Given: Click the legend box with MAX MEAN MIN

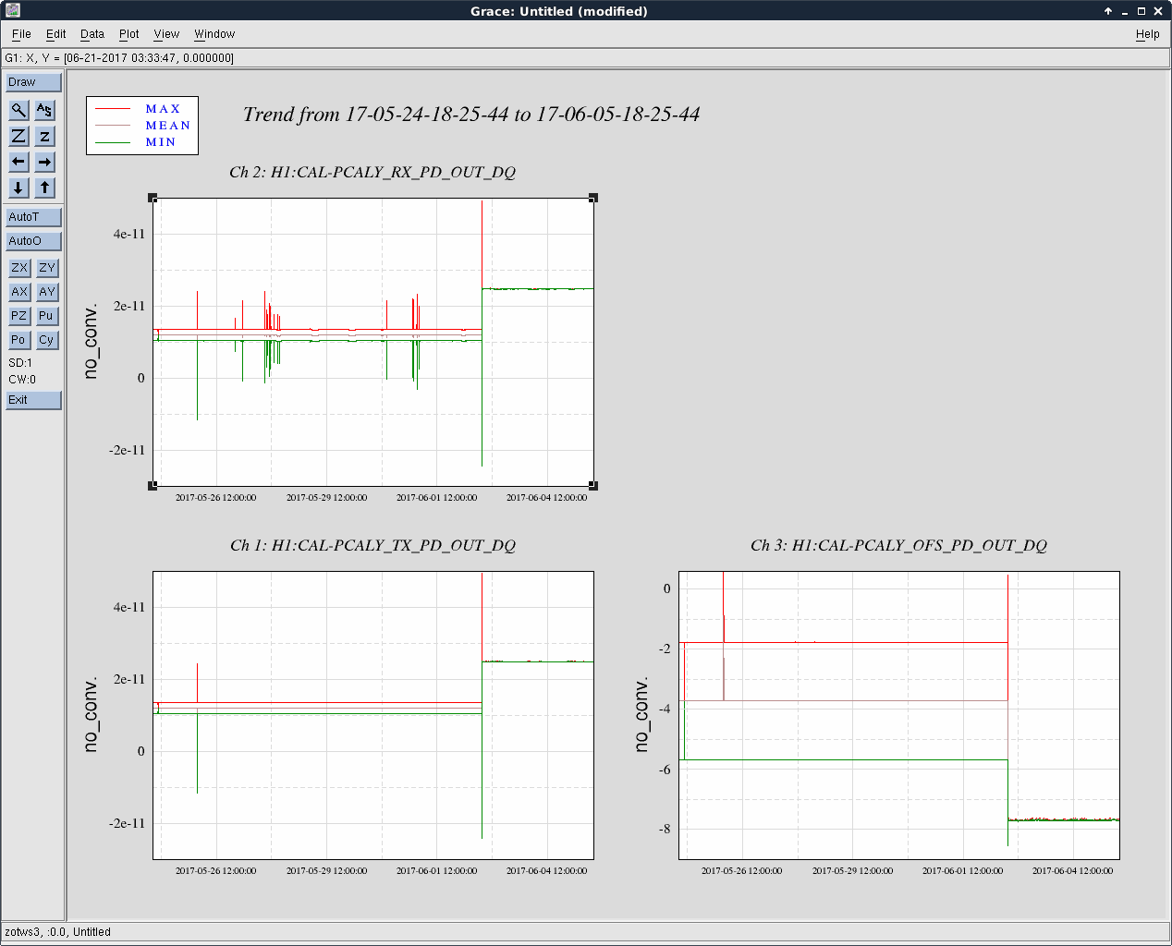Looking at the screenshot, I should (x=142, y=126).
